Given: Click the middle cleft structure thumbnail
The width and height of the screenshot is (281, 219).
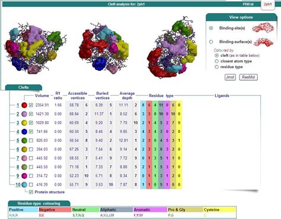Looking at the screenshot, I should (x=104, y=48).
